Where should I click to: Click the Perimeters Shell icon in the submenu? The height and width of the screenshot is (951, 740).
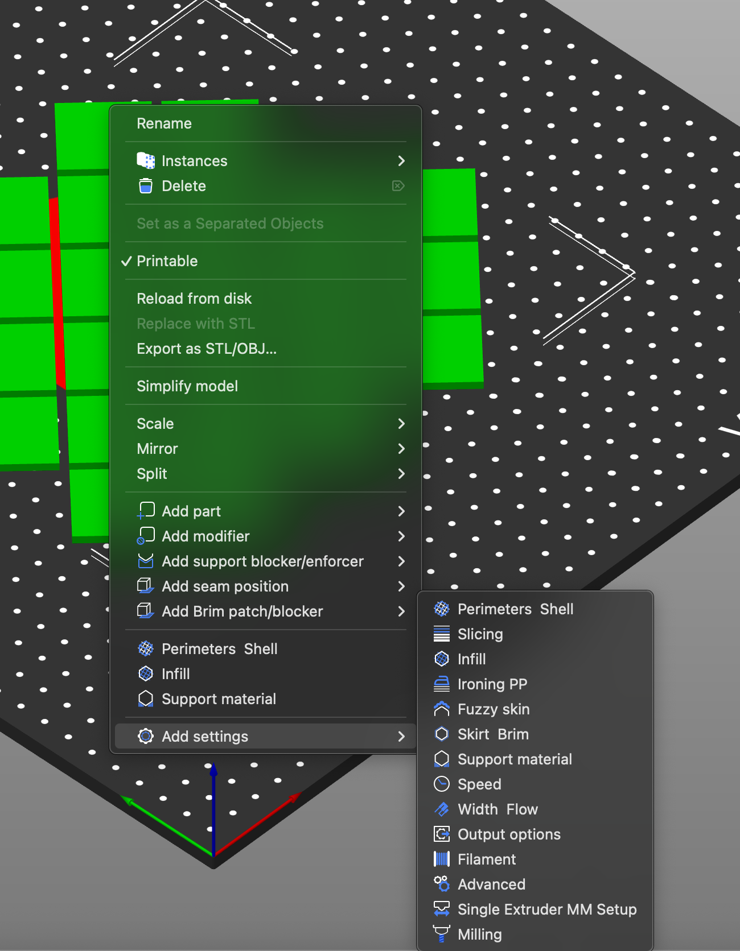(x=442, y=609)
